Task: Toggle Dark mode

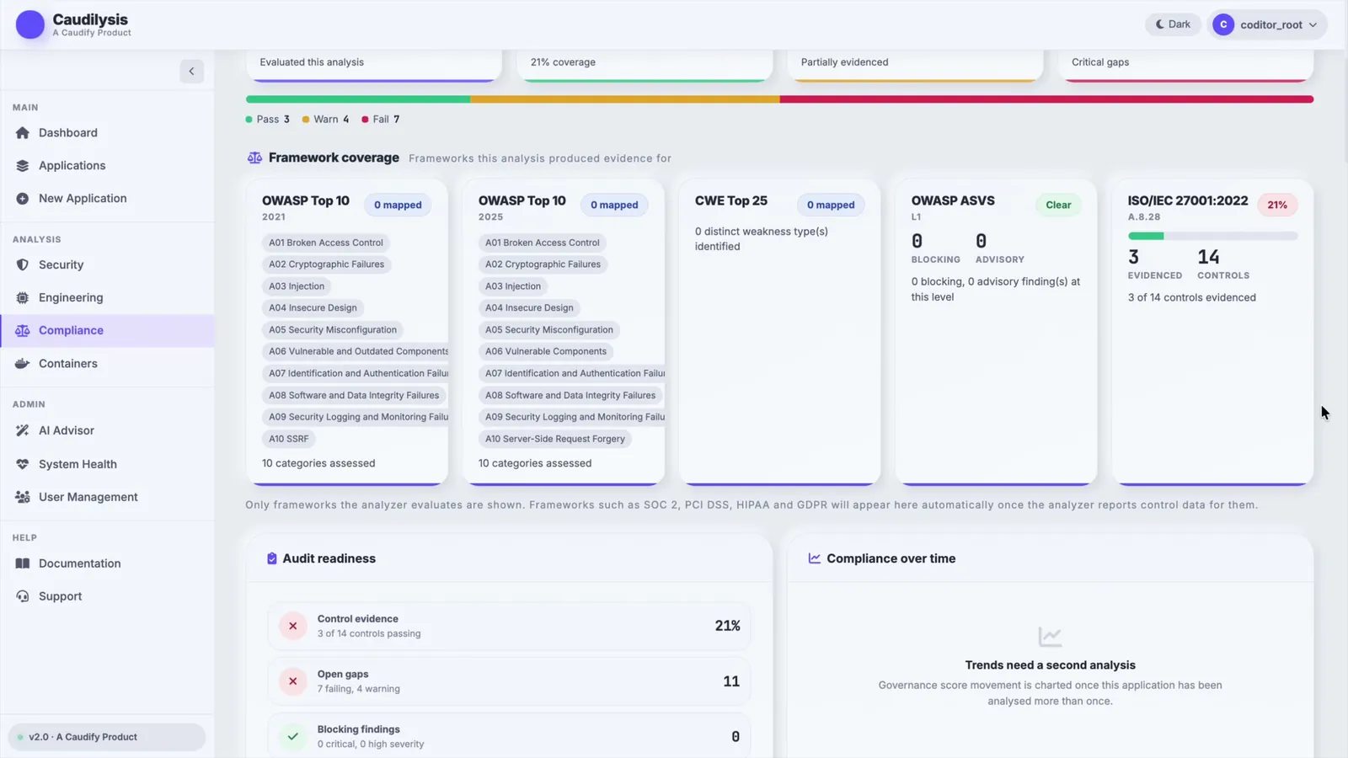Action: pos(1173,24)
